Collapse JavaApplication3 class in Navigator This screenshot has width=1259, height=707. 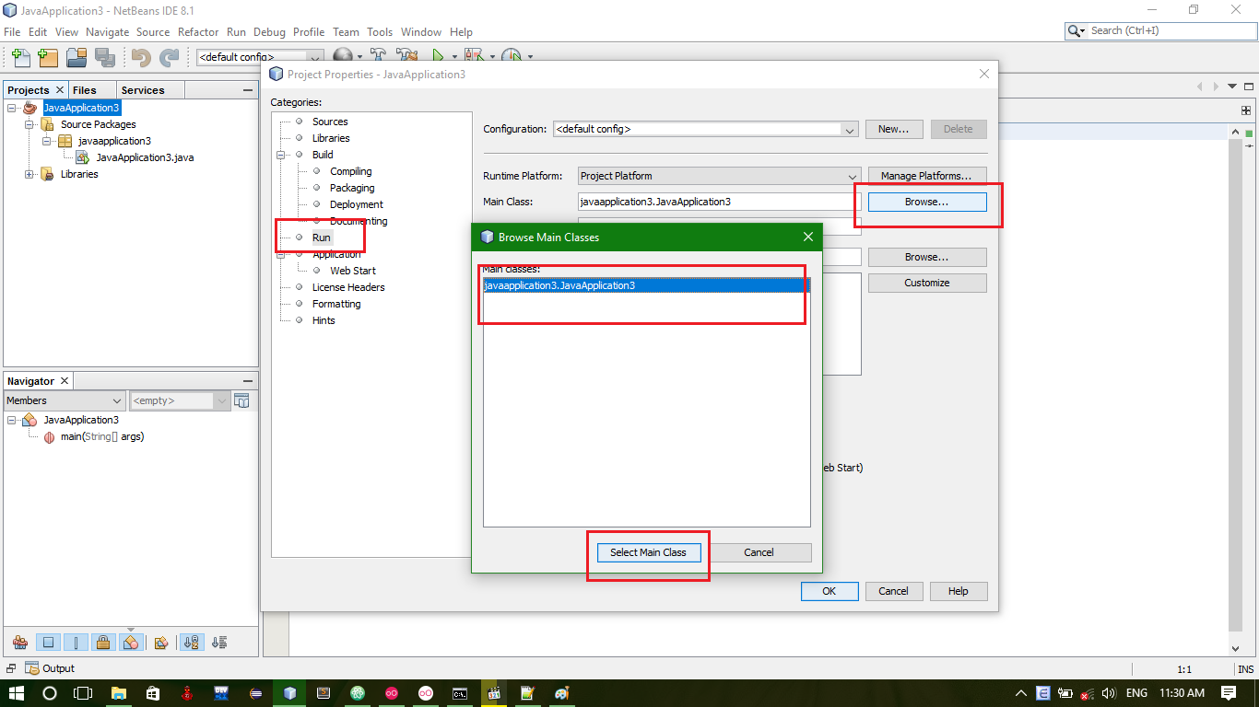[x=12, y=420]
